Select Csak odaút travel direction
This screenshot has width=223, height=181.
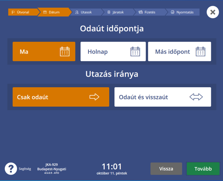coord(61,97)
